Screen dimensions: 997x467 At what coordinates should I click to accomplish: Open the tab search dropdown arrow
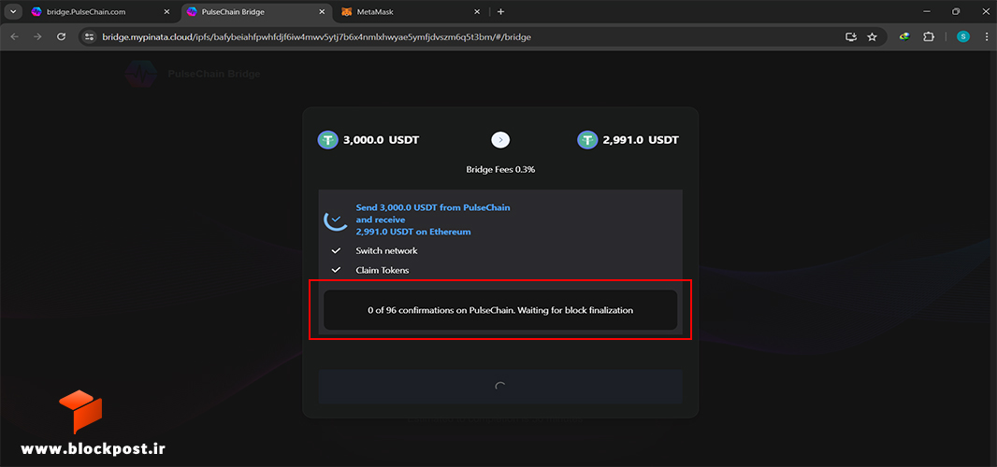(x=13, y=11)
